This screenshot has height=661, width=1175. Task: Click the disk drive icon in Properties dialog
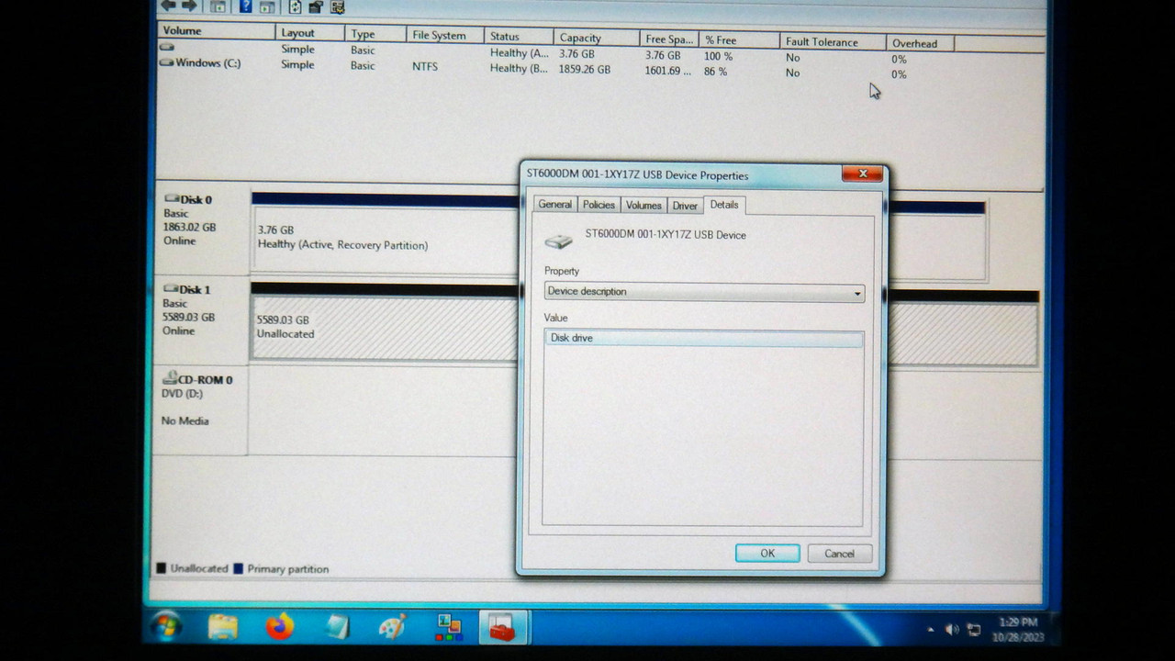tap(558, 241)
